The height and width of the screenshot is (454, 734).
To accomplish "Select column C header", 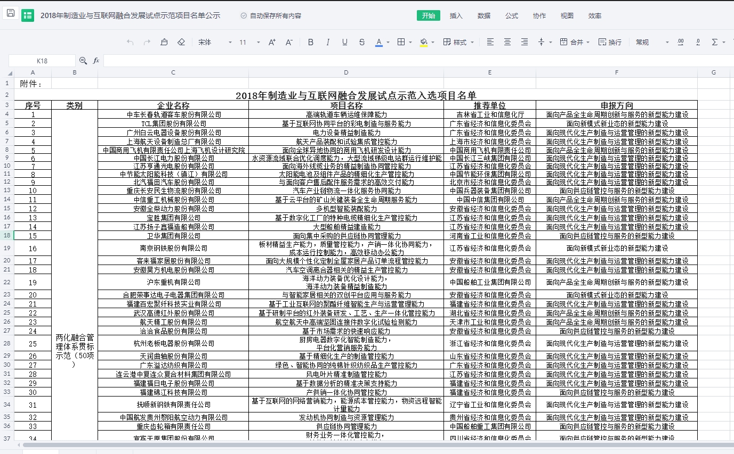I will pos(173,72).
